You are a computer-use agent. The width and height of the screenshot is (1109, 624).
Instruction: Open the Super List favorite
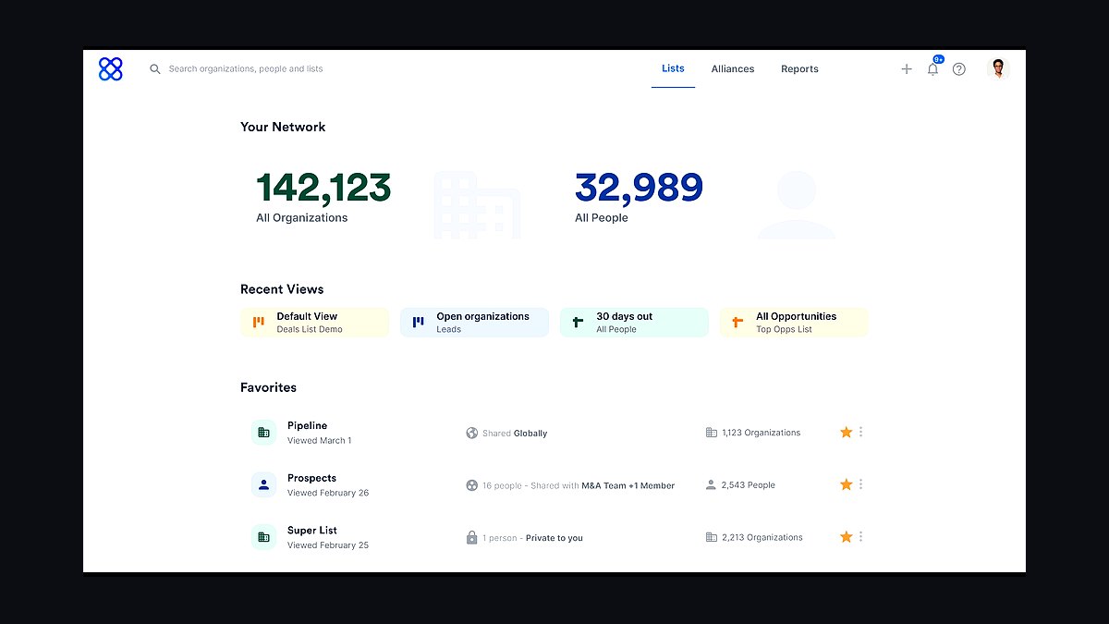pos(312,531)
